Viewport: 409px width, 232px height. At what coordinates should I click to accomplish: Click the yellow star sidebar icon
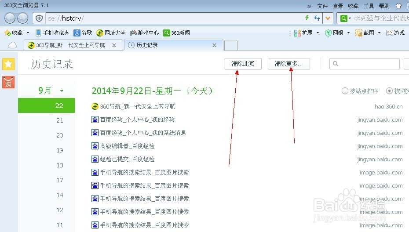[8, 64]
